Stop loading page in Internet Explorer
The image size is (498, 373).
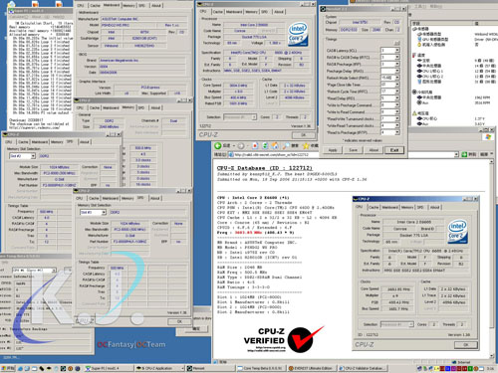point(255,146)
